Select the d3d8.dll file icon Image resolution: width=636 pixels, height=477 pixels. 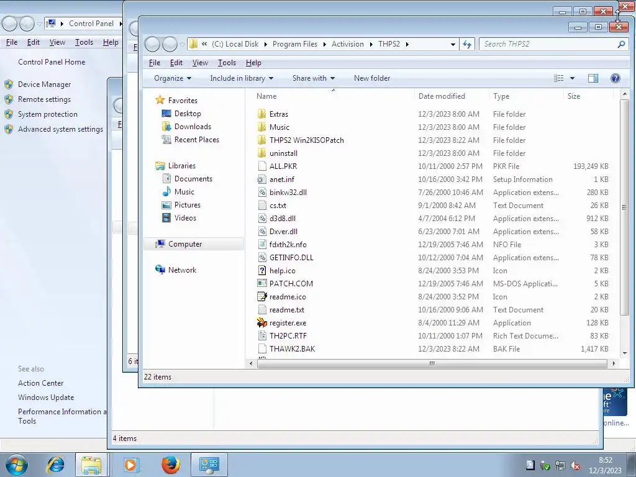point(262,218)
